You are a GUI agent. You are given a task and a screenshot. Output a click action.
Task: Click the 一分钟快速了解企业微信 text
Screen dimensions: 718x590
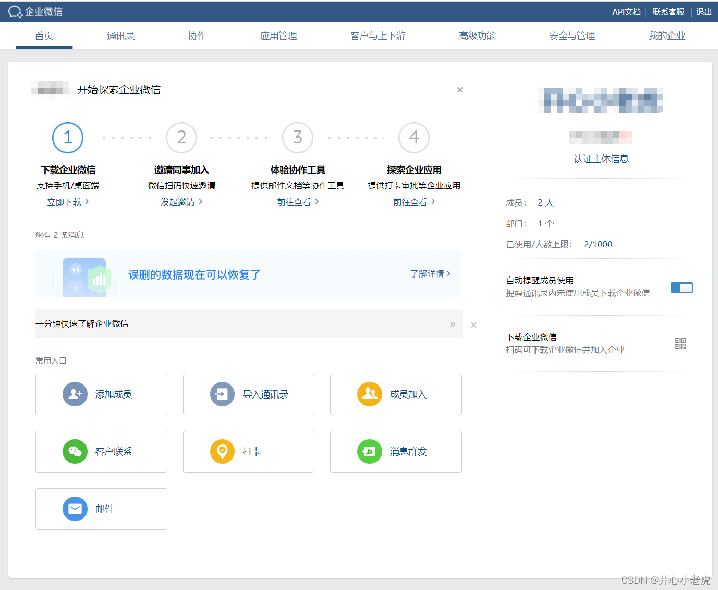coord(82,323)
